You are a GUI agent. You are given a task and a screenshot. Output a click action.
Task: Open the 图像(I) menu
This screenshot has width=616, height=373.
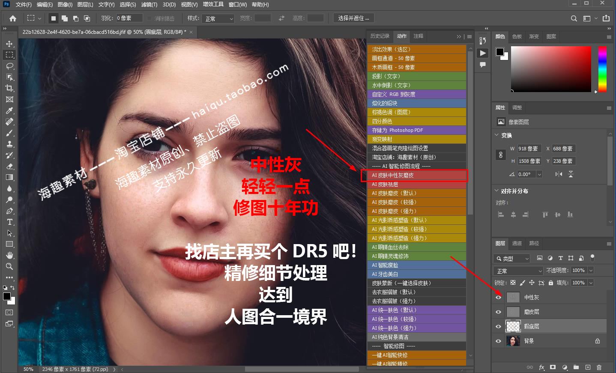tap(65, 5)
